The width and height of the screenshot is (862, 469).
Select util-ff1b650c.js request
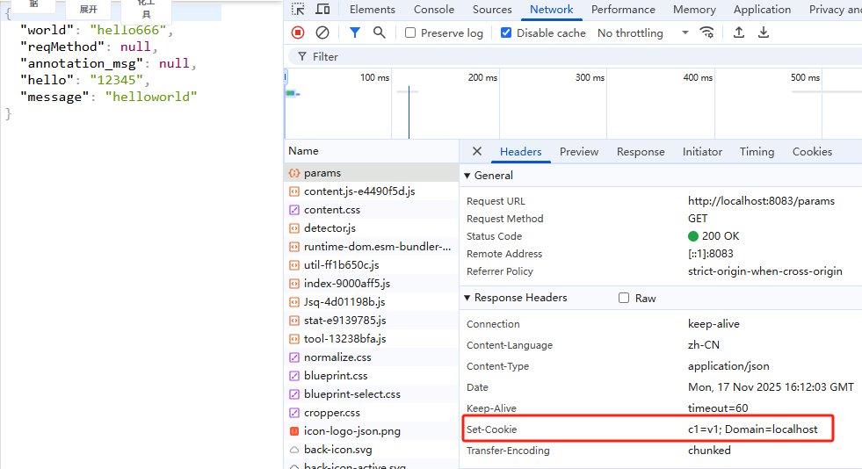(372, 265)
